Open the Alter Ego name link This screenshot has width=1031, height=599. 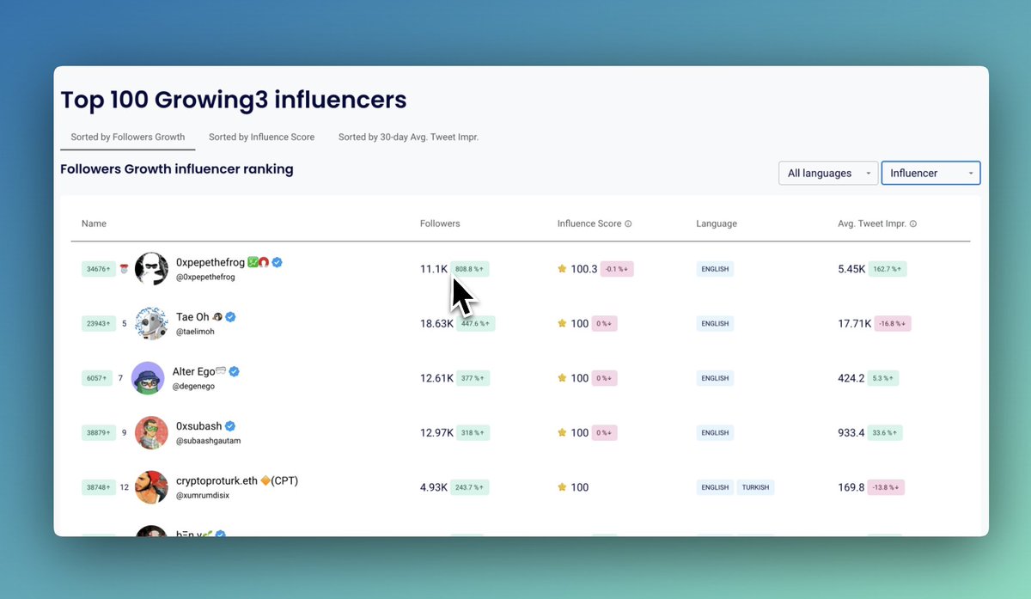click(x=193, y=371)
